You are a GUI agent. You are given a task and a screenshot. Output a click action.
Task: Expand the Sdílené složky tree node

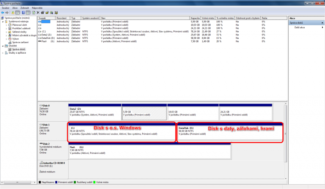6,31
